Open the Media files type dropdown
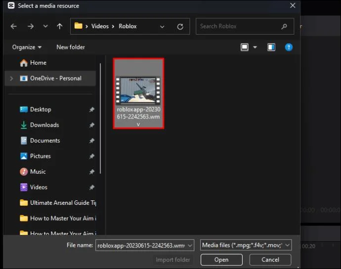This screenshot has height=269, width=341. (x=246, y=245)
